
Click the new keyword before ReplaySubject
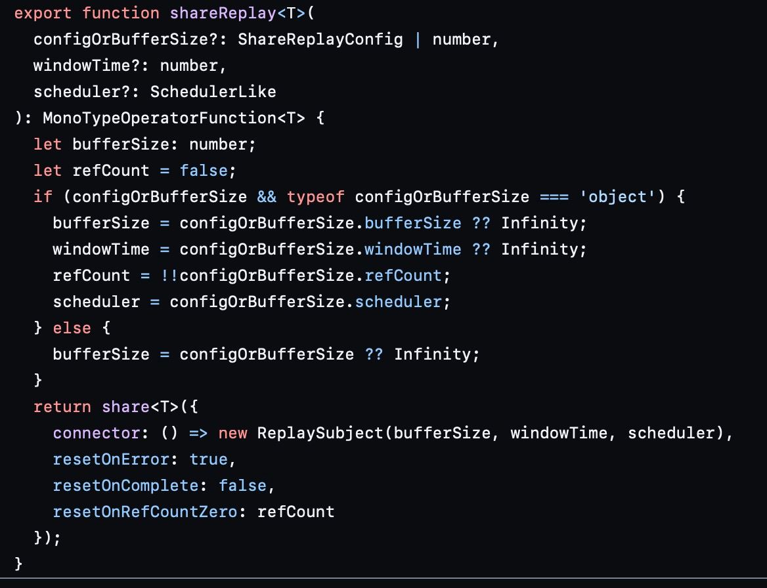[233, 433]
